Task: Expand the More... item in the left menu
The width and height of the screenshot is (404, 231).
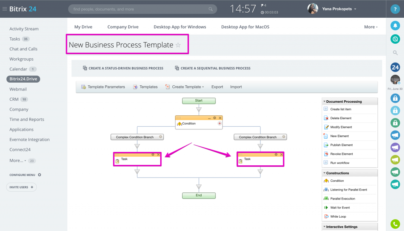Action: click(17, 160)
